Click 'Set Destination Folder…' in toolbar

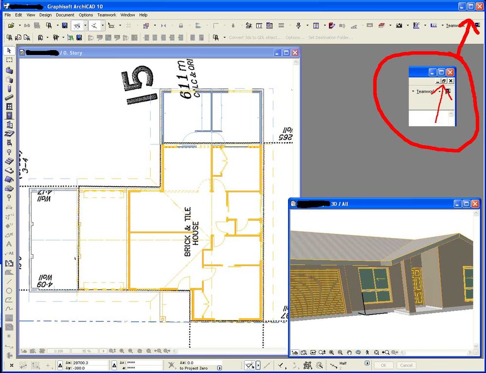pyautogui.click(x=330, y=37)
